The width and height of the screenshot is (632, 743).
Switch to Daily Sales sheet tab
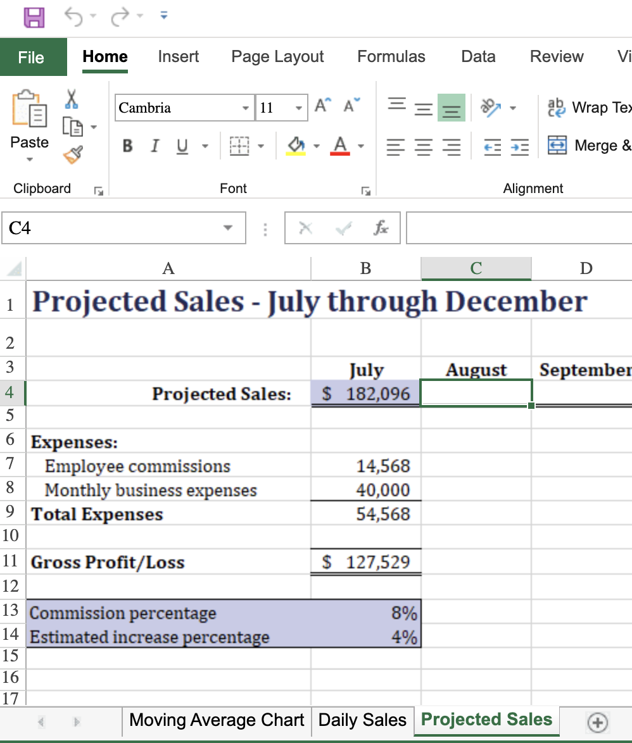click(362, 720)
